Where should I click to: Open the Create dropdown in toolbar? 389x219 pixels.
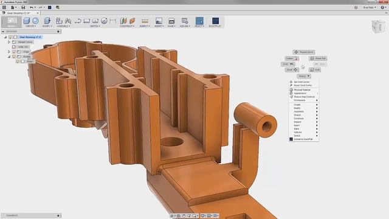tap(31, 26)
